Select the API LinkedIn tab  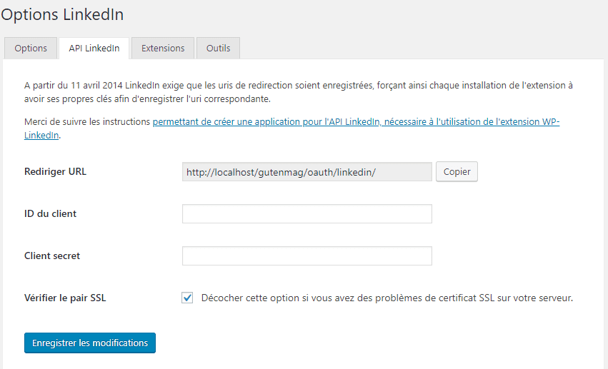(94, 48)
